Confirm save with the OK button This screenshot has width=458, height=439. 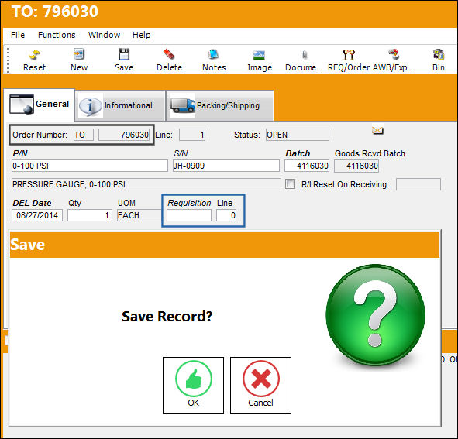click(194, 386)
